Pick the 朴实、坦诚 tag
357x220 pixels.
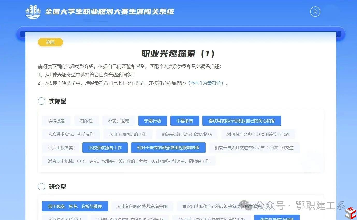[118, 121]
